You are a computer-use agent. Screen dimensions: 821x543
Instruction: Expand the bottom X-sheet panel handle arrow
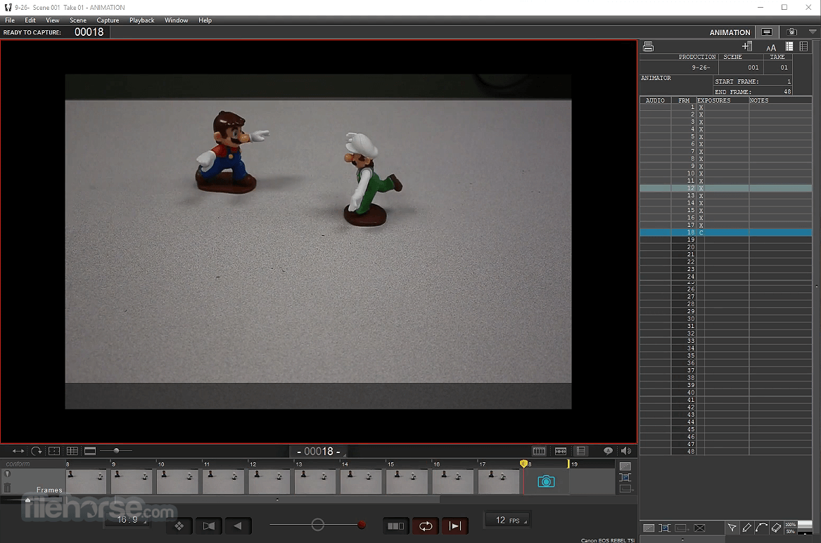(x=682, y=539)
